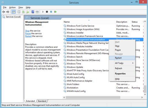
Task: Click the Pause Service toolbar icon
Action: (x=51, y=12)
